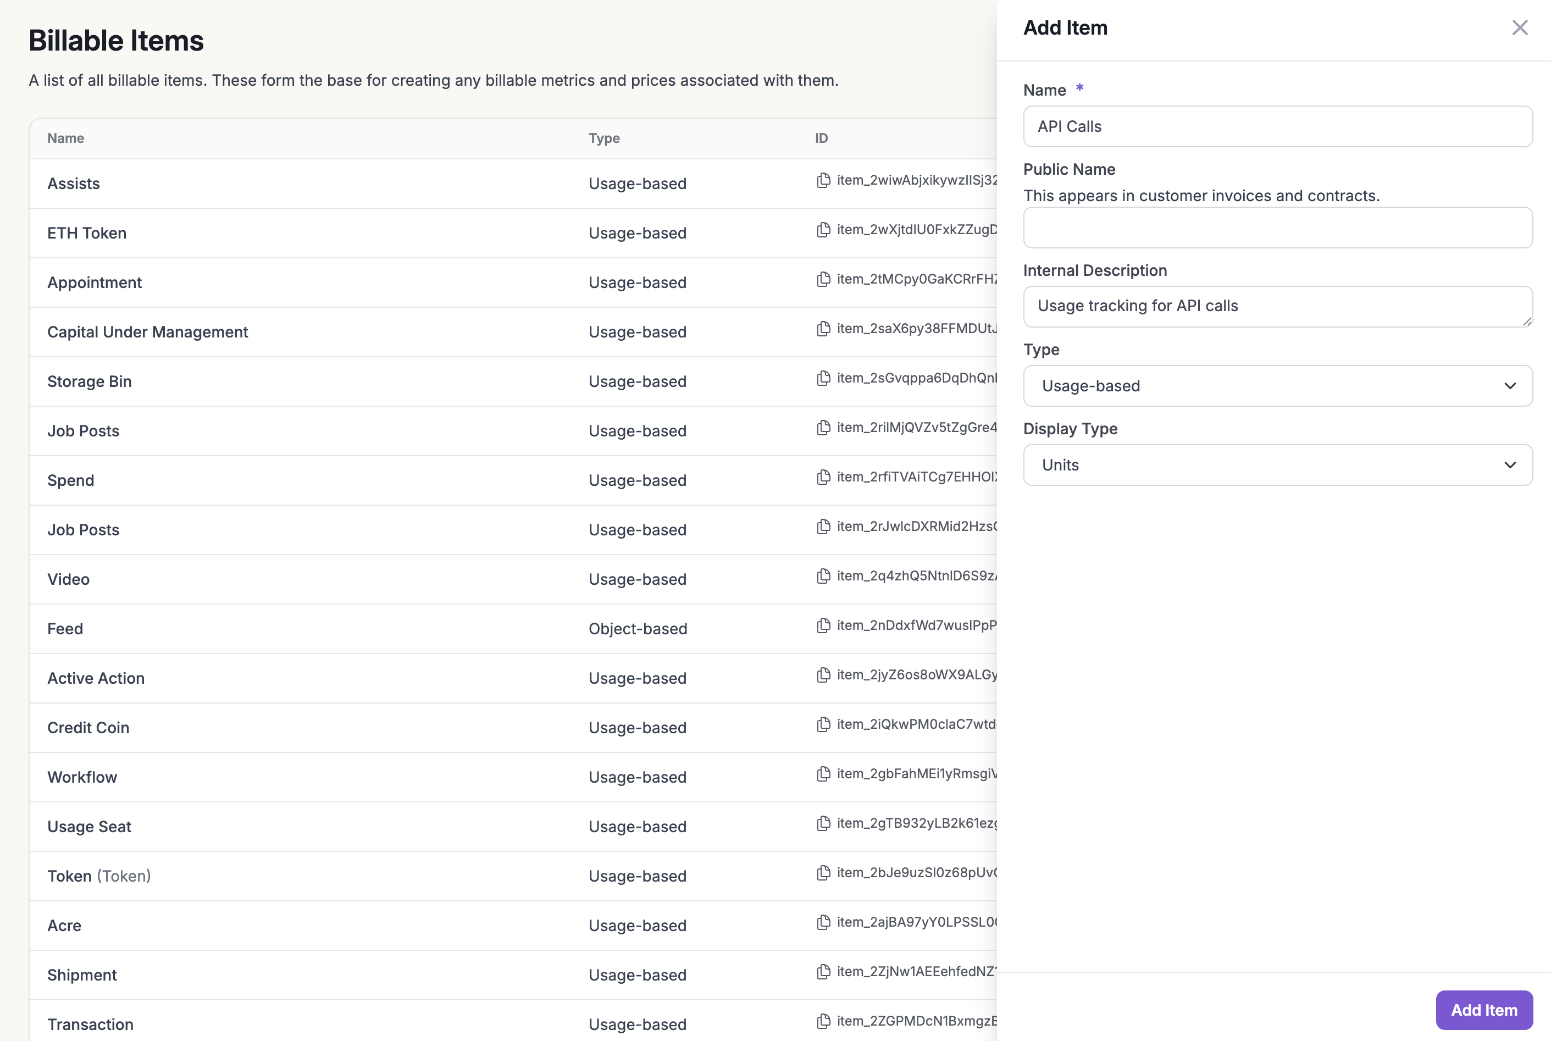Click the Name column header
Viewport: 1551px width, 1041px height.
point(65,138)
